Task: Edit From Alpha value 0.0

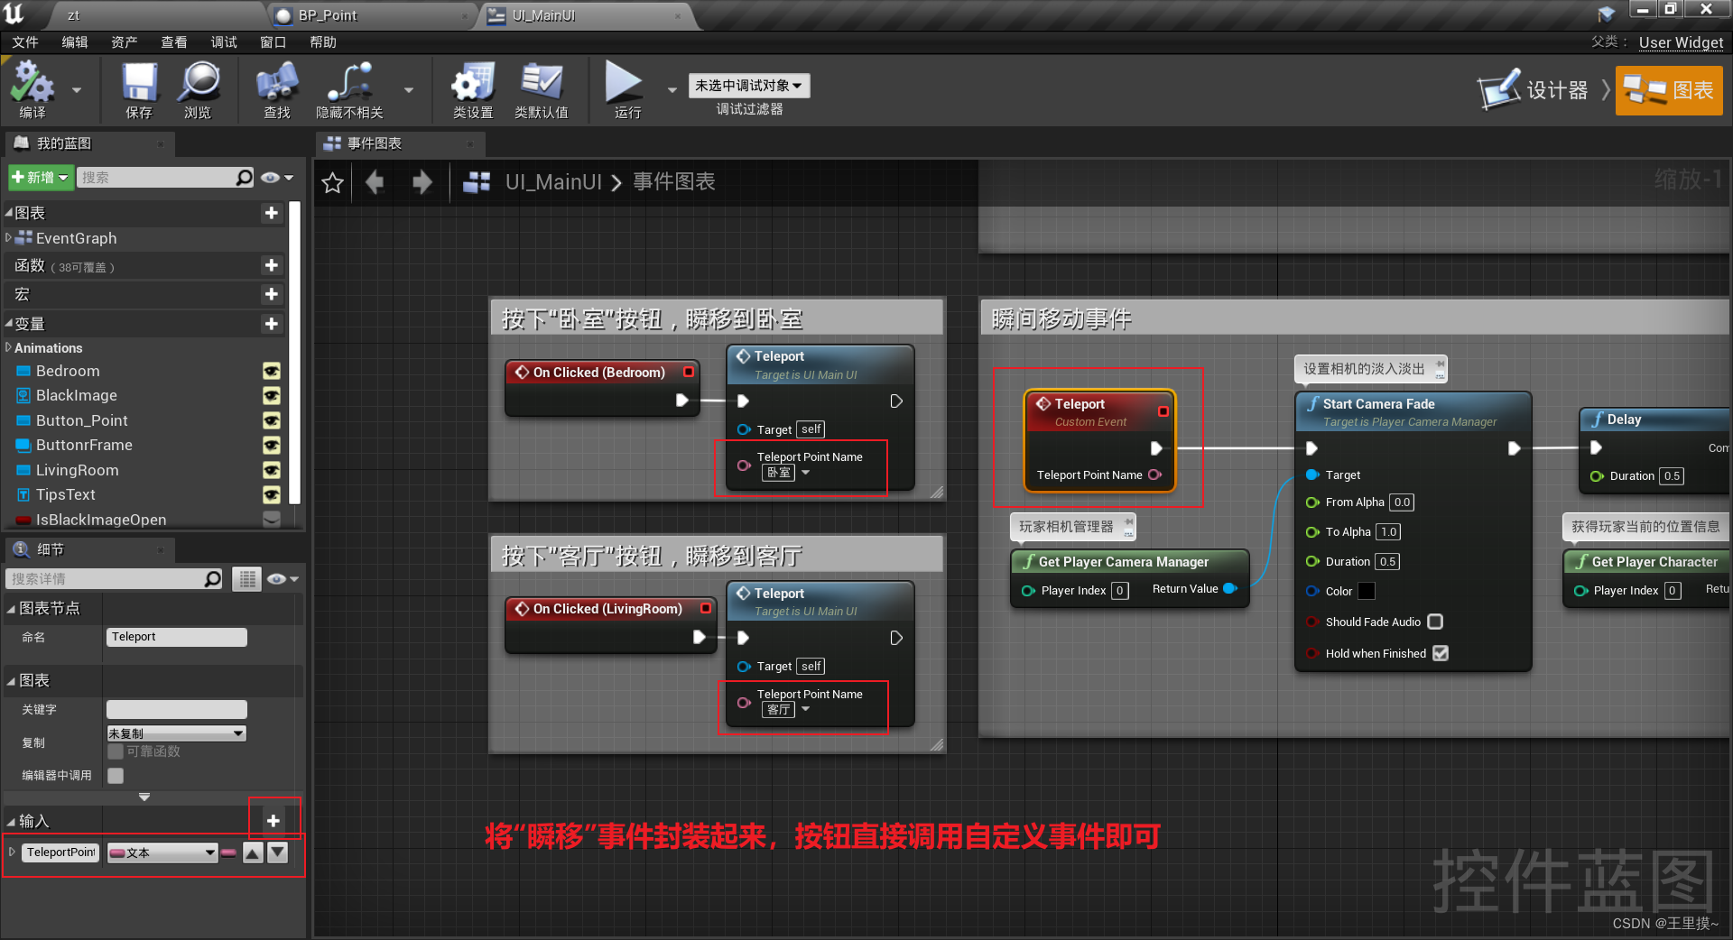Action: tap(1402, 502)
